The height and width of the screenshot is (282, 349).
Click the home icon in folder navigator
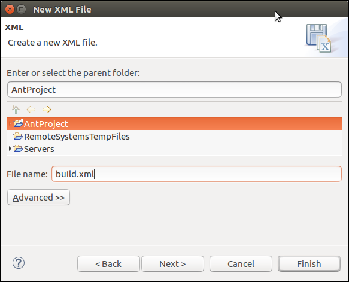click(16, 110)
